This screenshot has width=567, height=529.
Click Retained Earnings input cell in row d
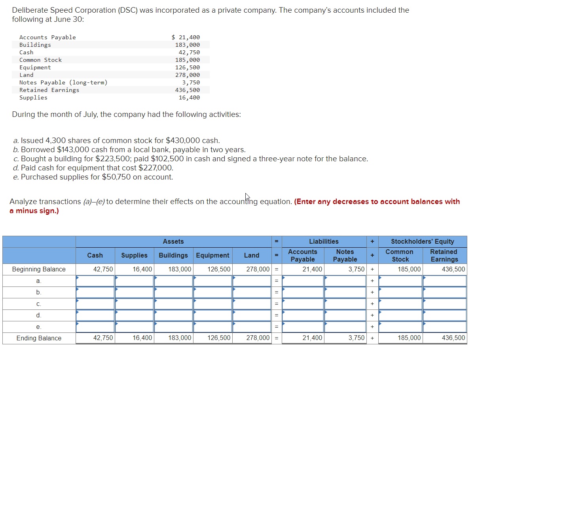[x=445, y=315]
